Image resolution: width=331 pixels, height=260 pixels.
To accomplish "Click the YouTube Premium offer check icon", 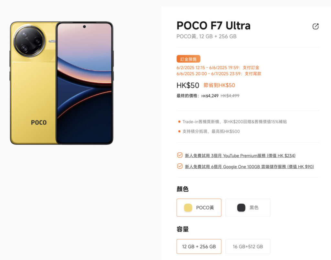I will (x=180, y=155).
